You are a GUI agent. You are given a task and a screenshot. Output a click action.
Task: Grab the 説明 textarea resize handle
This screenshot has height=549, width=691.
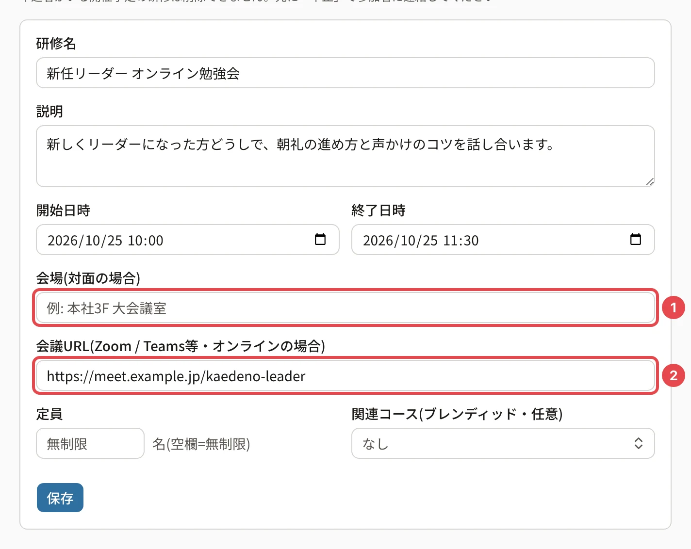click(650, 182)
